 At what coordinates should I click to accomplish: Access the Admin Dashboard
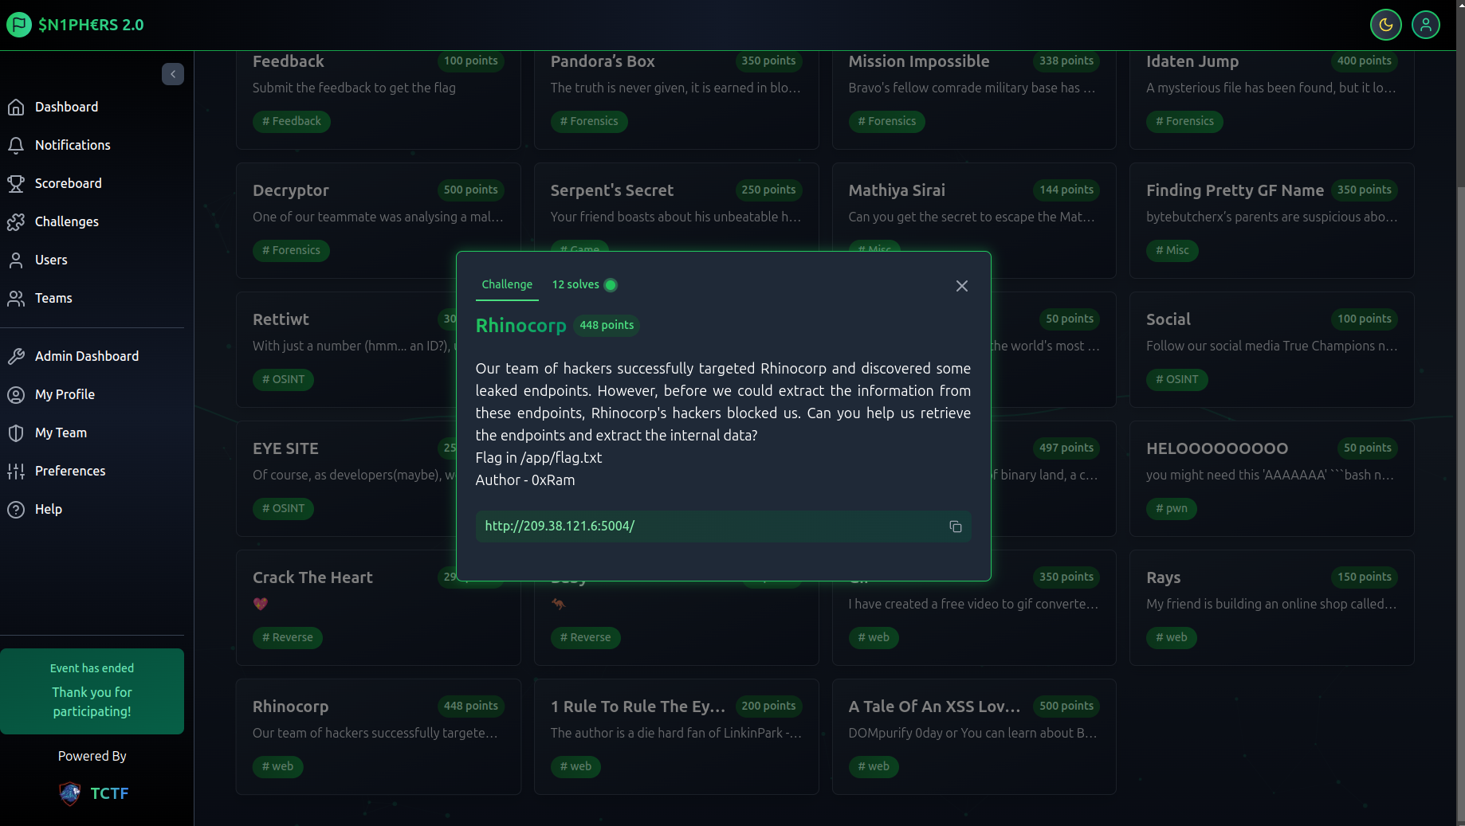coord(86,356)
